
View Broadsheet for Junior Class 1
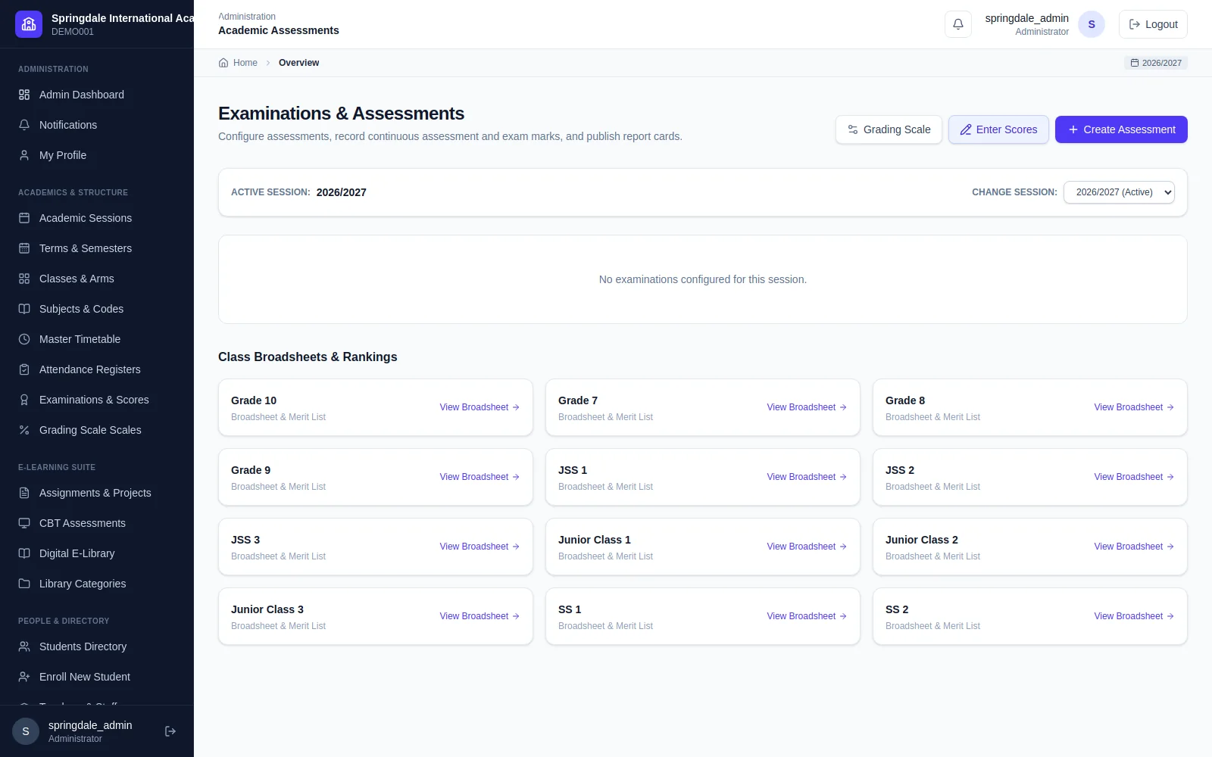click(807, 547)
